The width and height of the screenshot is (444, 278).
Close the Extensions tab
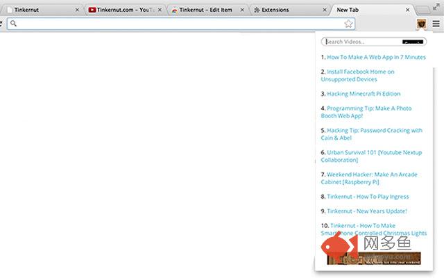tap(325, 10)
